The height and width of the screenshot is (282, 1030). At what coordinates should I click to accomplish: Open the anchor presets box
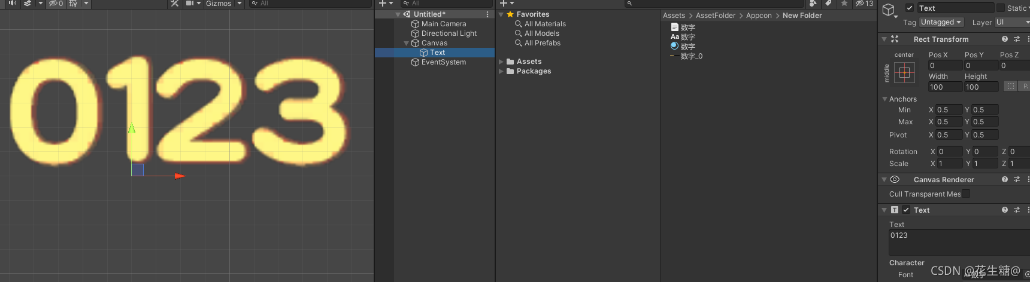point(904,73)
